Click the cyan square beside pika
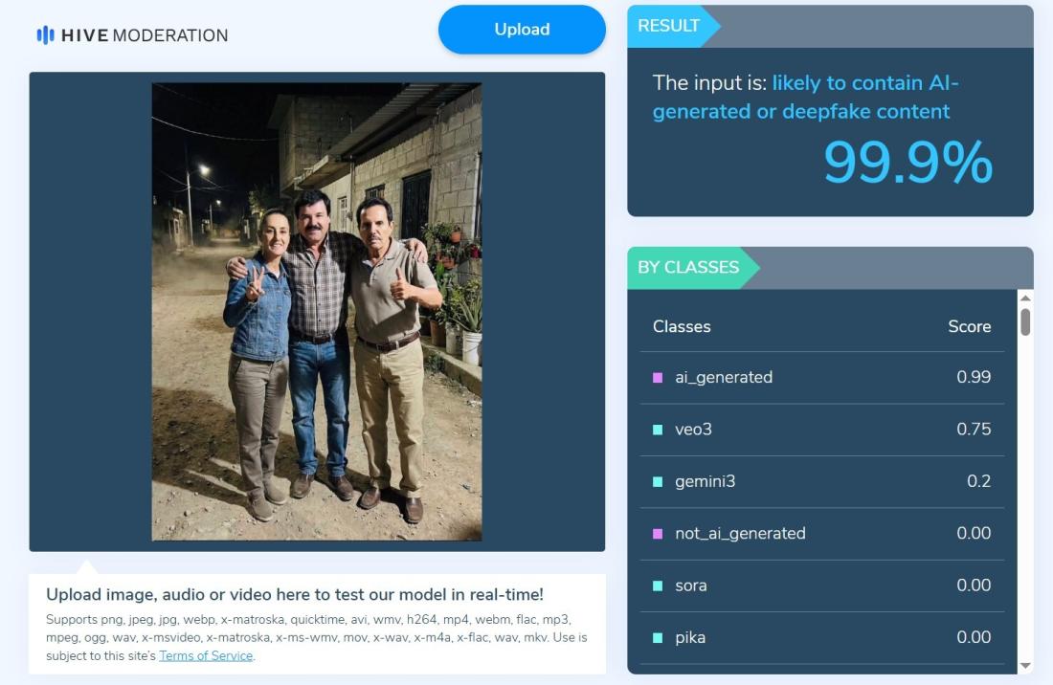The height and width of the screenshot is (685, 1053). click(x=658, y=637)
